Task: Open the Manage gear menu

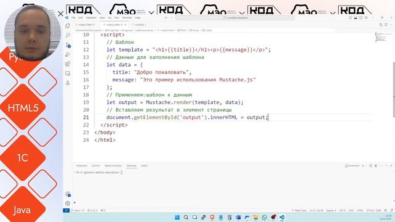Action: click(68, 203)
